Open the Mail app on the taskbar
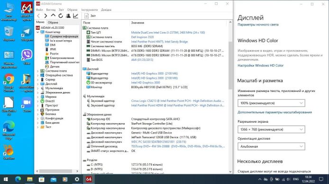This screenshot has width=329, height=184. pyautogui.click(x=53, y=179)
